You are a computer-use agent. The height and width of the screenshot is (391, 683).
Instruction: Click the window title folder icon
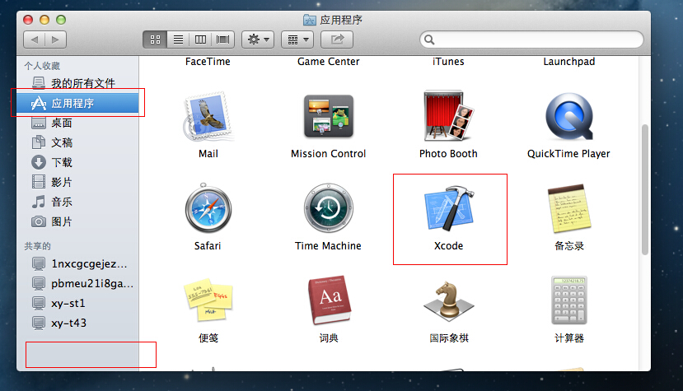pyautogui.click(x=309, y=20)
